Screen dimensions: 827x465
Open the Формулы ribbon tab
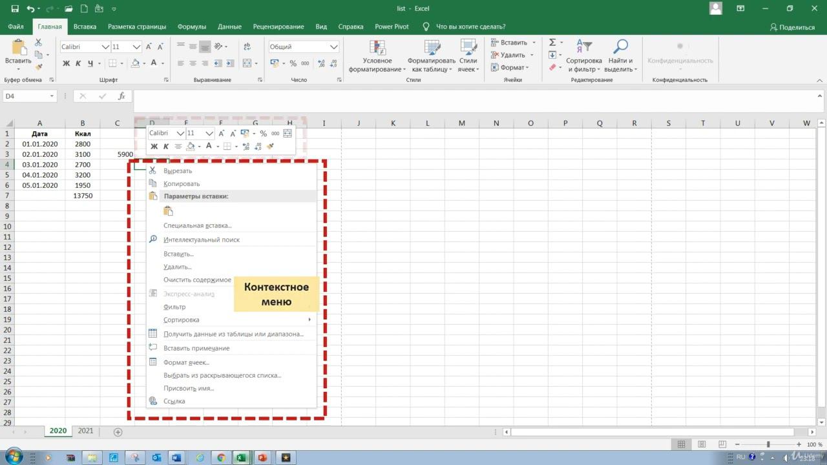[192, 26]
